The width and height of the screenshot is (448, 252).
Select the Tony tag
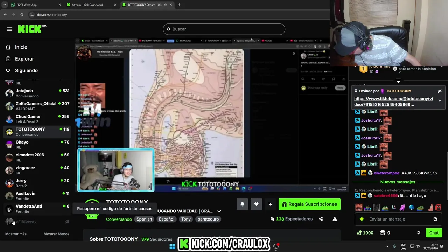pyautogui.click(x=186, y=219)
